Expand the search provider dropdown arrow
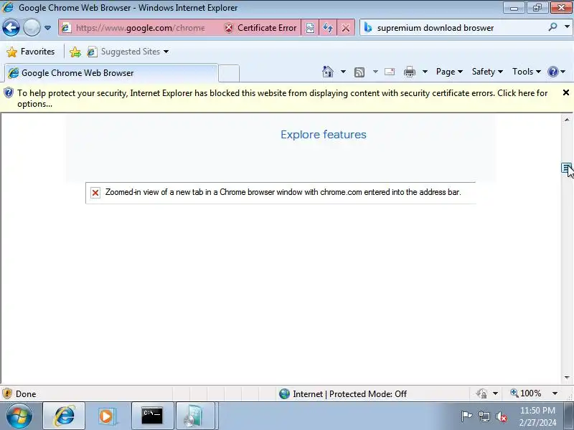 567,27
